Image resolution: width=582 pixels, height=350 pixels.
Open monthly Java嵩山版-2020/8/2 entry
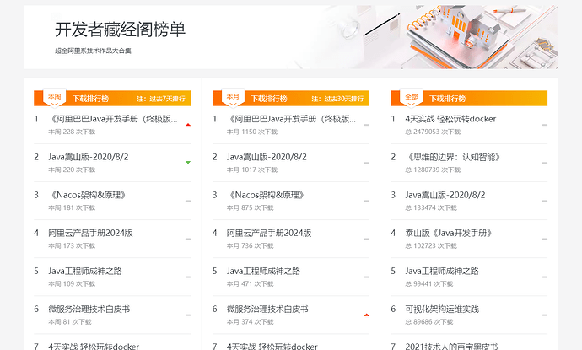click(267, 157)
